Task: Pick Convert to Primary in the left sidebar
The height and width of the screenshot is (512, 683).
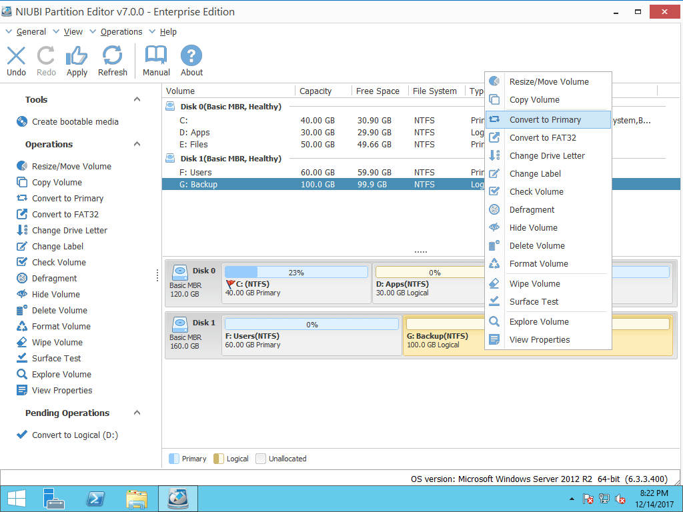Action: pos(60,199)
